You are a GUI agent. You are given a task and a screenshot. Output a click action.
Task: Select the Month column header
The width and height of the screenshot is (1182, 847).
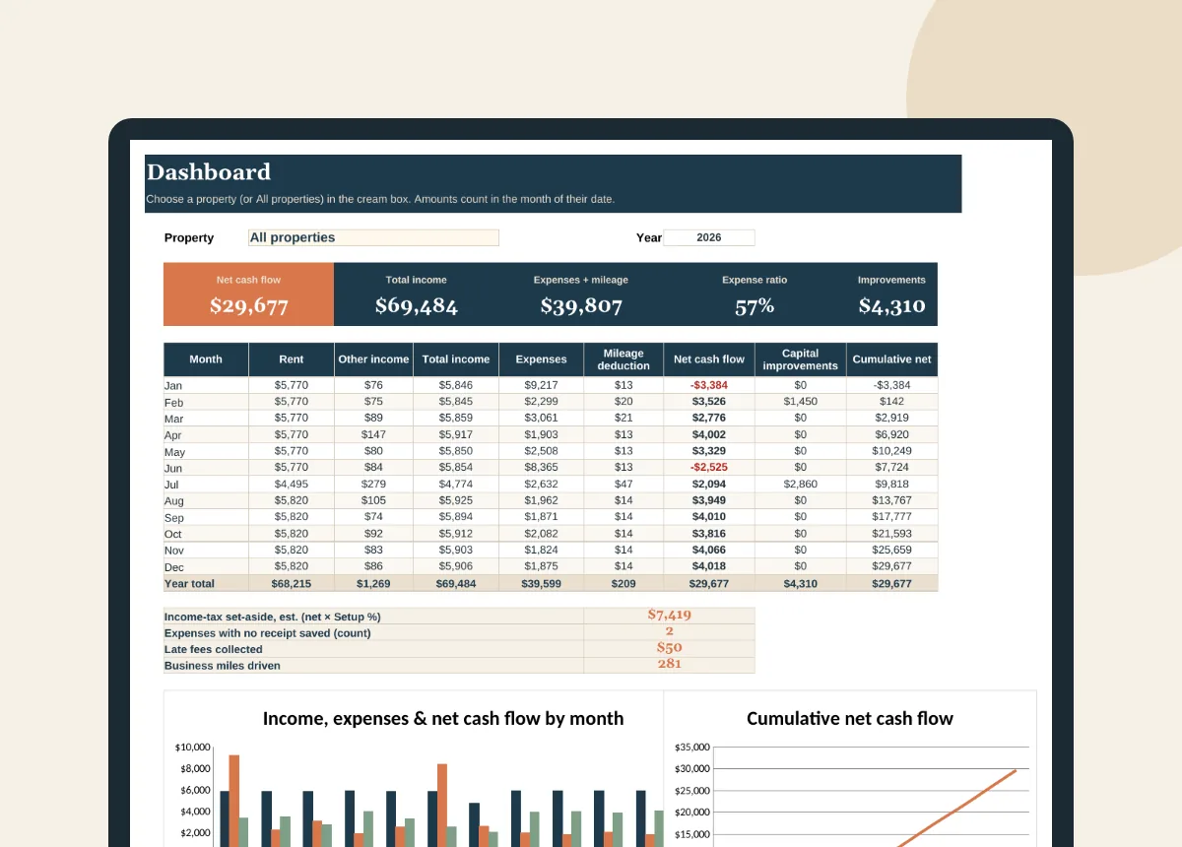[x=206, y=359]
